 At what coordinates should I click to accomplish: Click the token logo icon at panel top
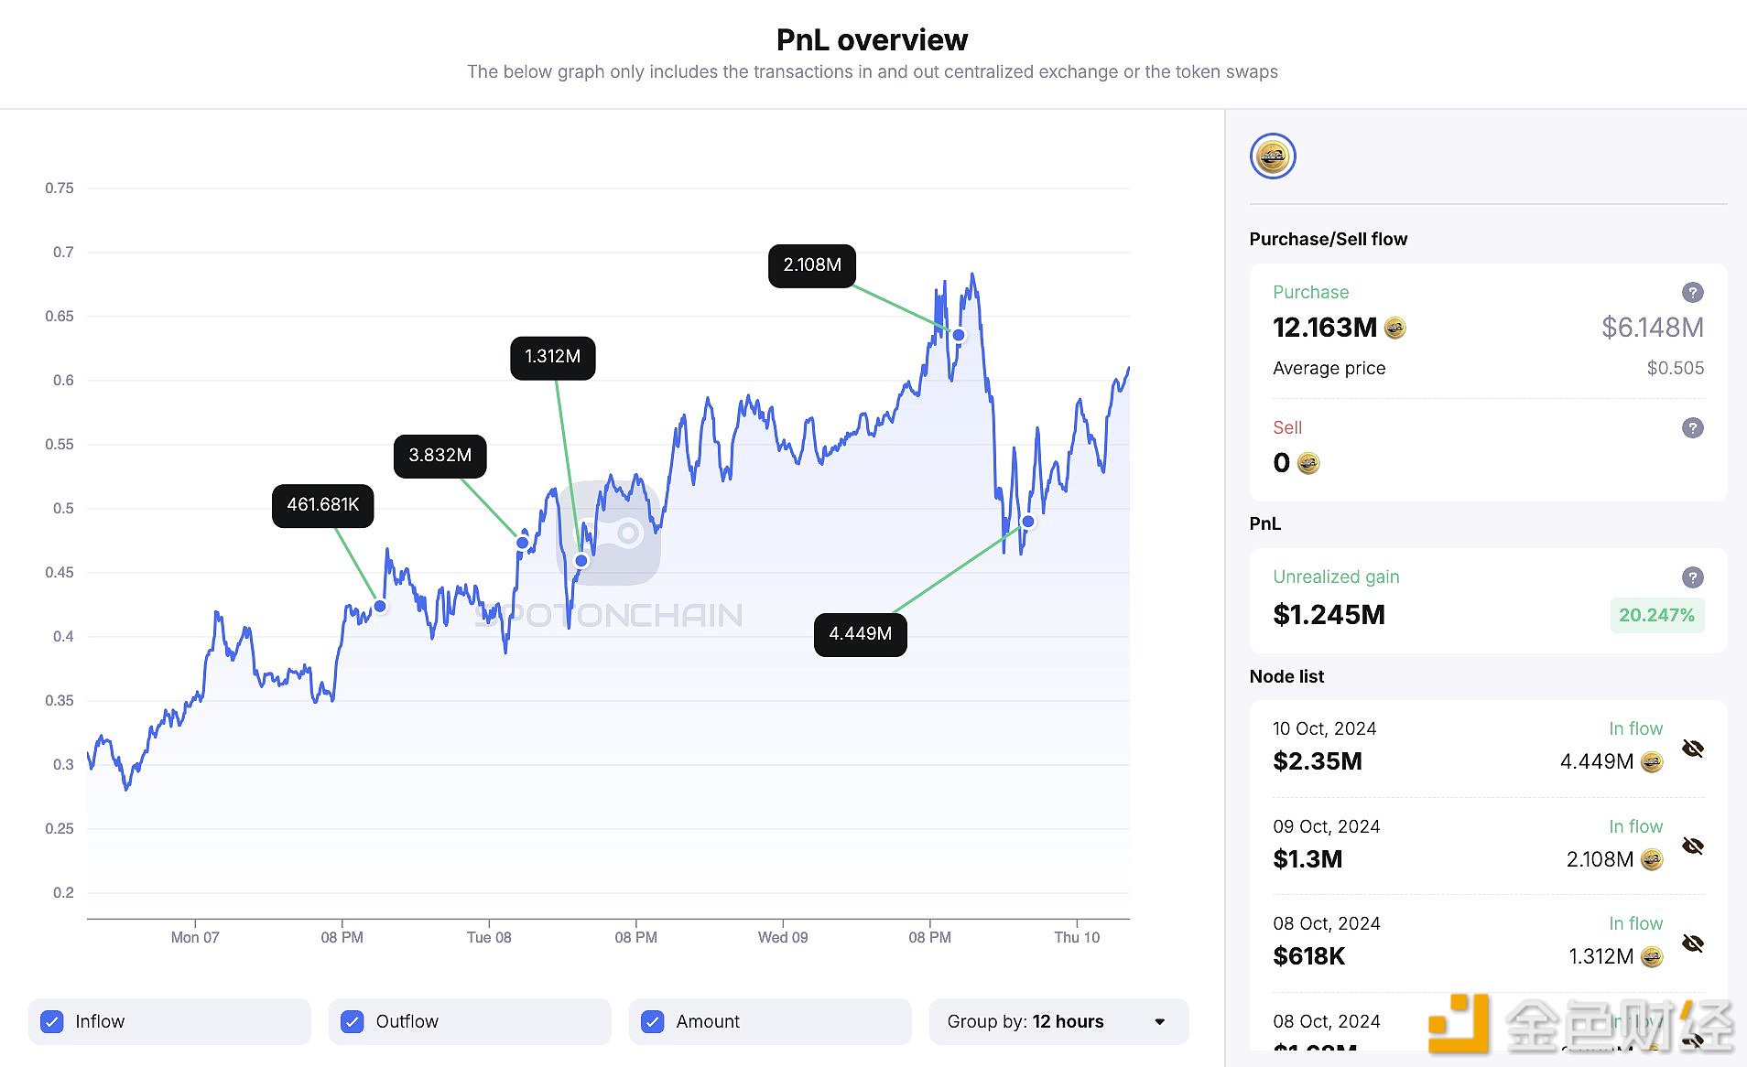(x=1273, y=156)
